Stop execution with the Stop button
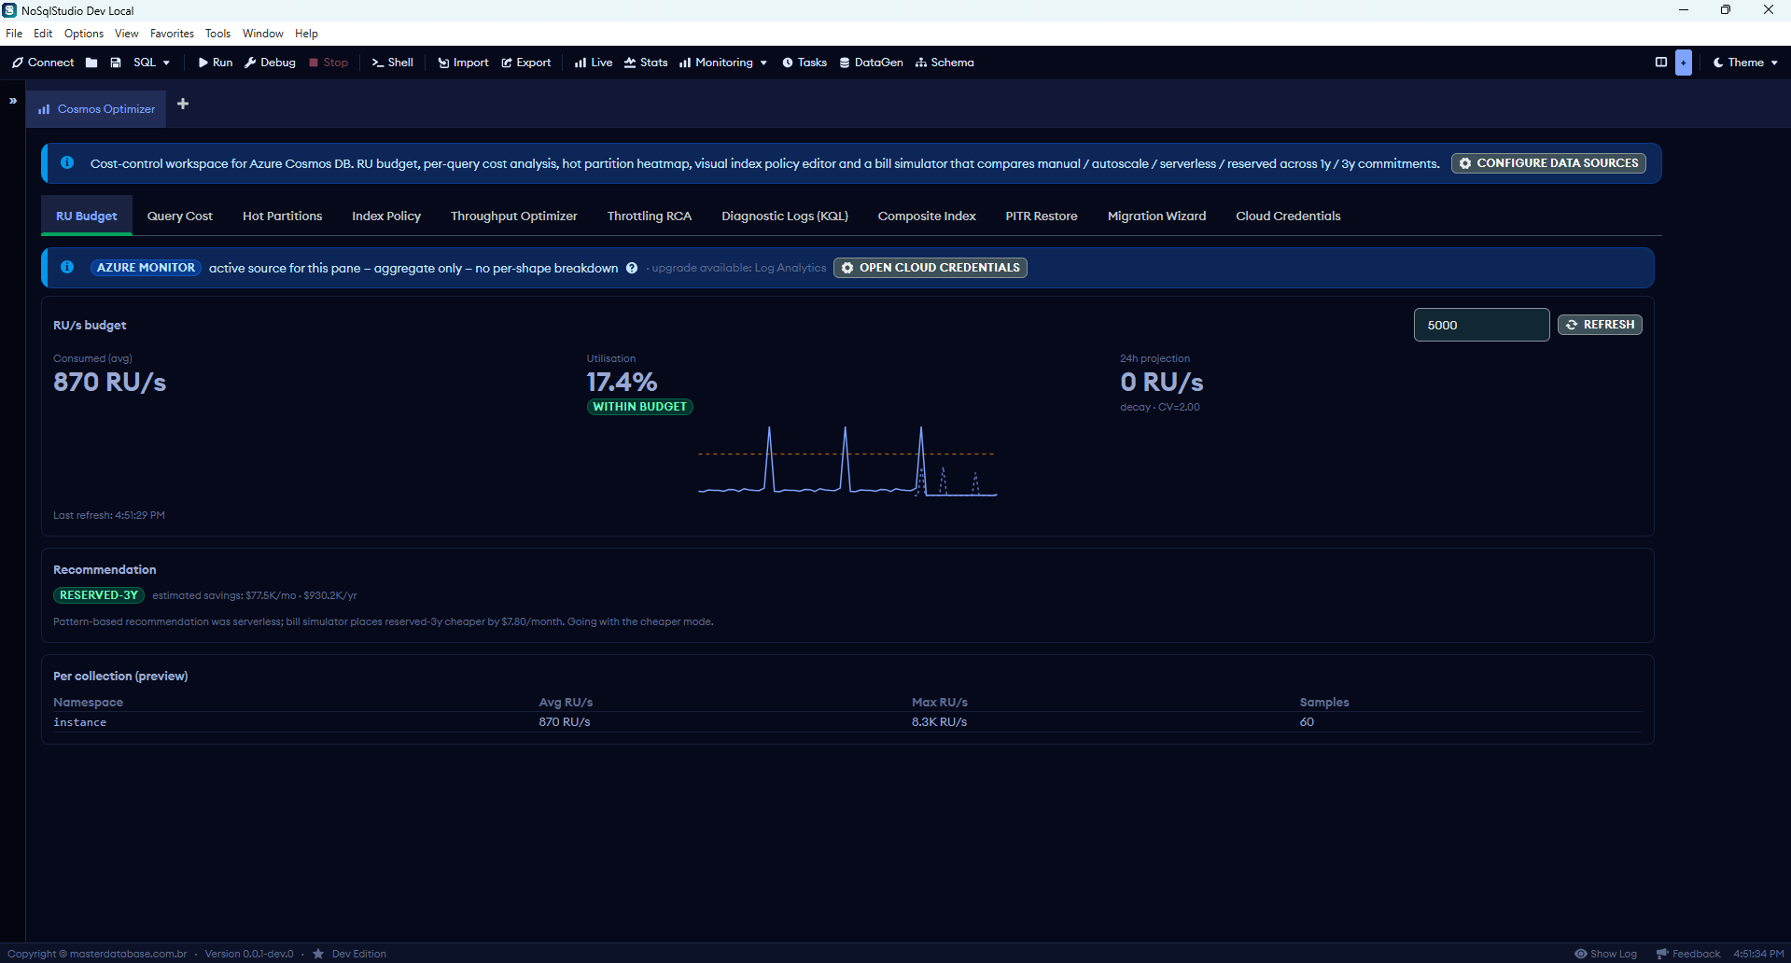 tap(329, 63)
